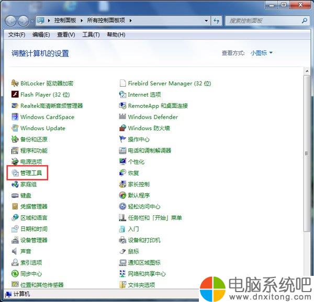
Task: Click the 默认程序 icon
Action: [x=122, y=195]
